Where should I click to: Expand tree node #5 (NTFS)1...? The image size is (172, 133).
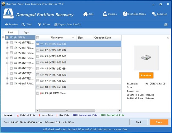point(7,63)
